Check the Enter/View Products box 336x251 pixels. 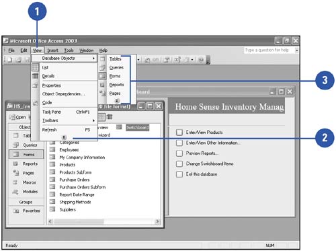(x=179, y=133)
